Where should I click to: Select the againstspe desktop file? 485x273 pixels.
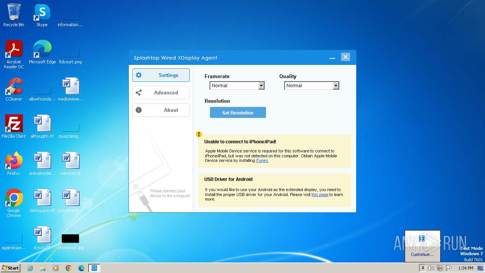point(14,242)
